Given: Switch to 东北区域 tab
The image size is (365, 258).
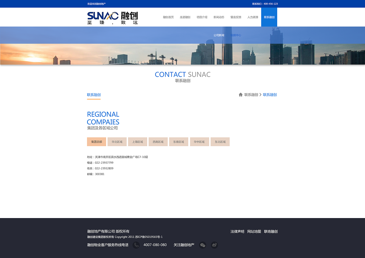Looking at the screenshot, I should click(220, 142).
